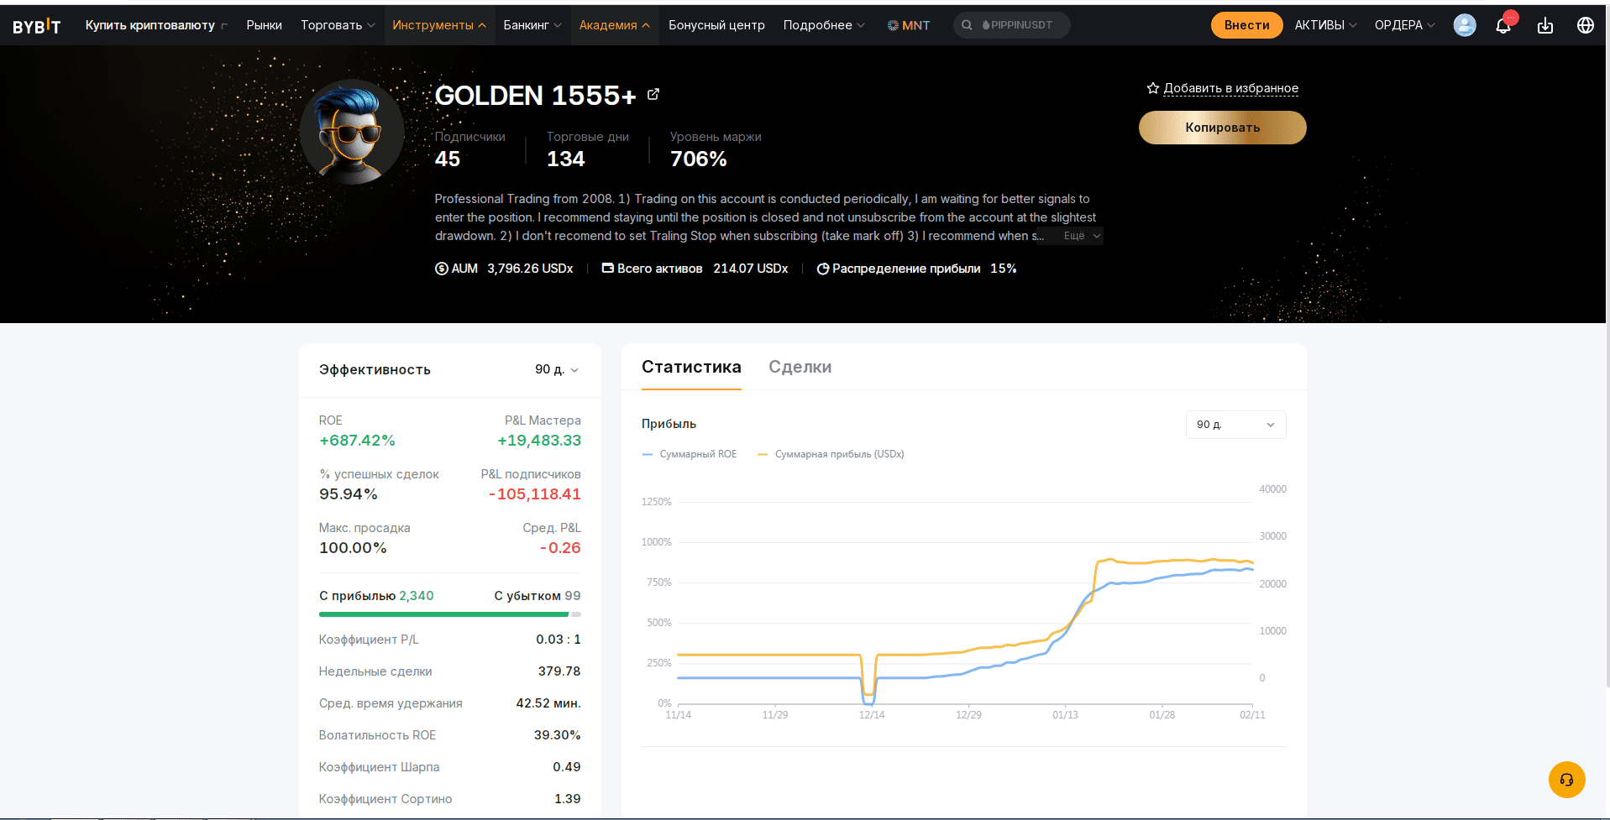Open the language globe icon
Screen dimensions: 1610x820
1586,25
